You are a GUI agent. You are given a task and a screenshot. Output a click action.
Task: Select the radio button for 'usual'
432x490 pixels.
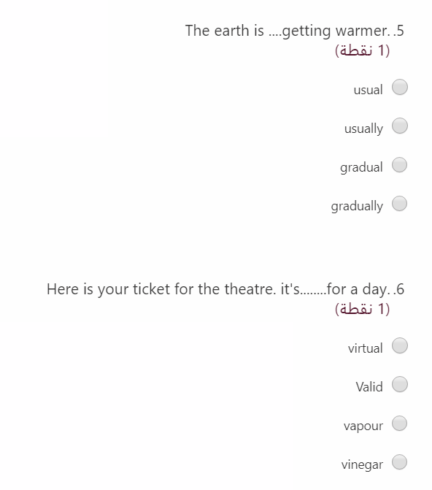400,87
